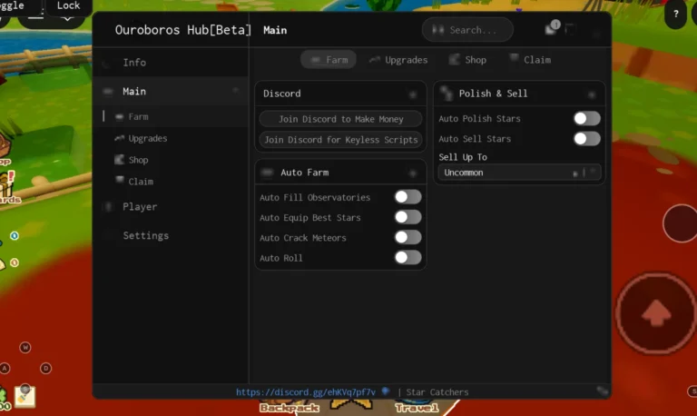Screen dimensions: 697x416
Task: Collapse the Auto Farm panel
Action: tap(413, 173)
